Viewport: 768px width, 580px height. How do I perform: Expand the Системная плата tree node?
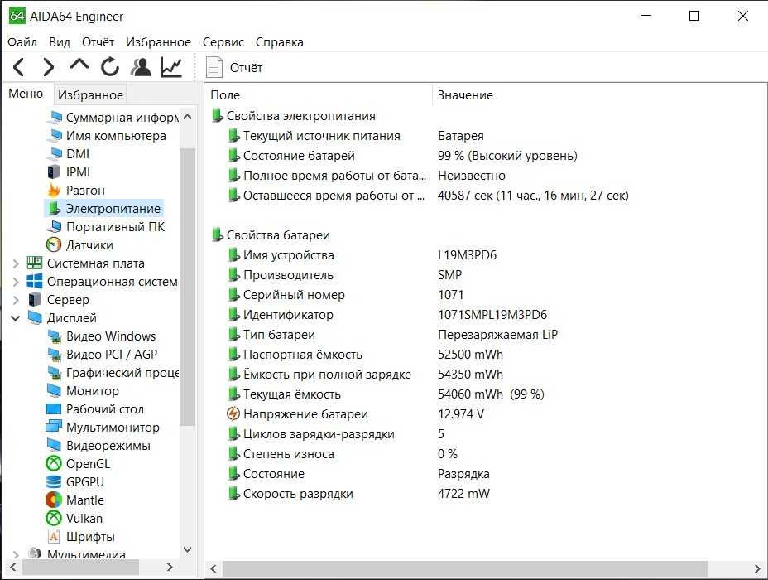pyautogui.click(x=16, y=263)
